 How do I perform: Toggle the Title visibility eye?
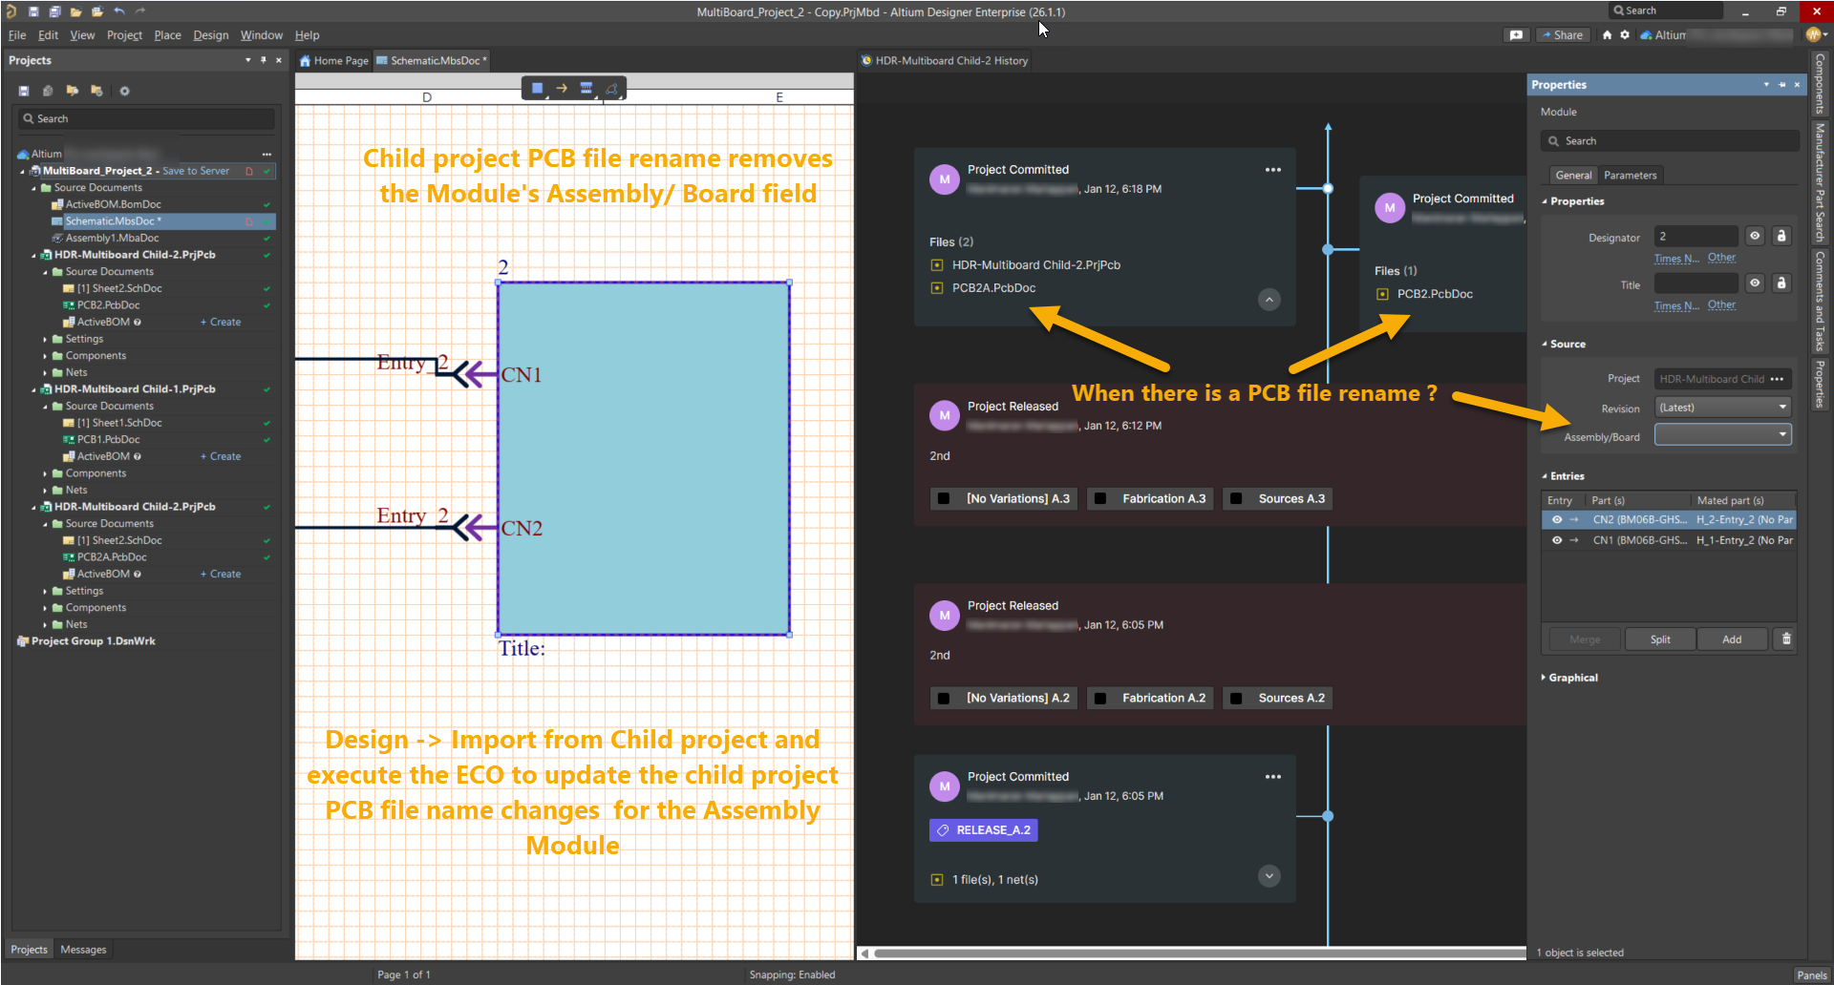1755,283
